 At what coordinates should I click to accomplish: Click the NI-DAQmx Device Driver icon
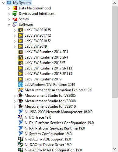[x=21, y=145]
